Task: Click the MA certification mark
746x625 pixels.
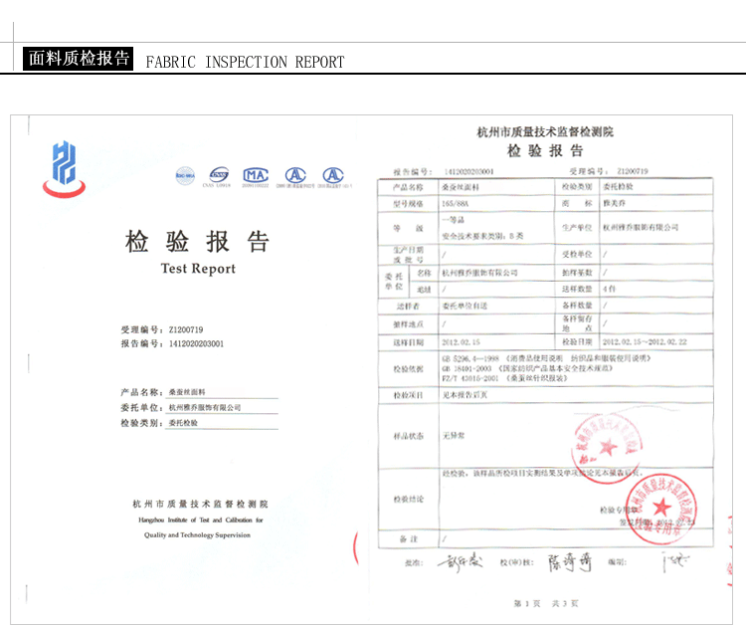Action: (x=256, y=175)
